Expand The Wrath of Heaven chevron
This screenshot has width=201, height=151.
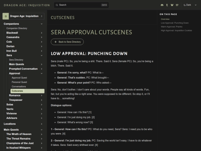coord(42,134)
